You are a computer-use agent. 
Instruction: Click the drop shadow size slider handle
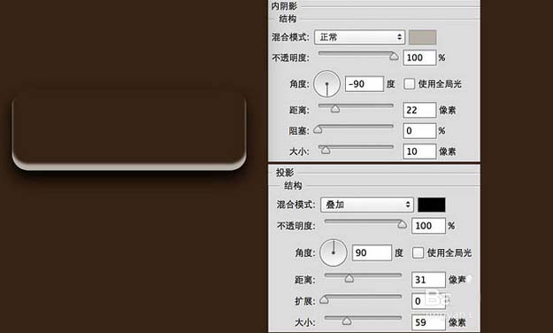pos(347,321)
